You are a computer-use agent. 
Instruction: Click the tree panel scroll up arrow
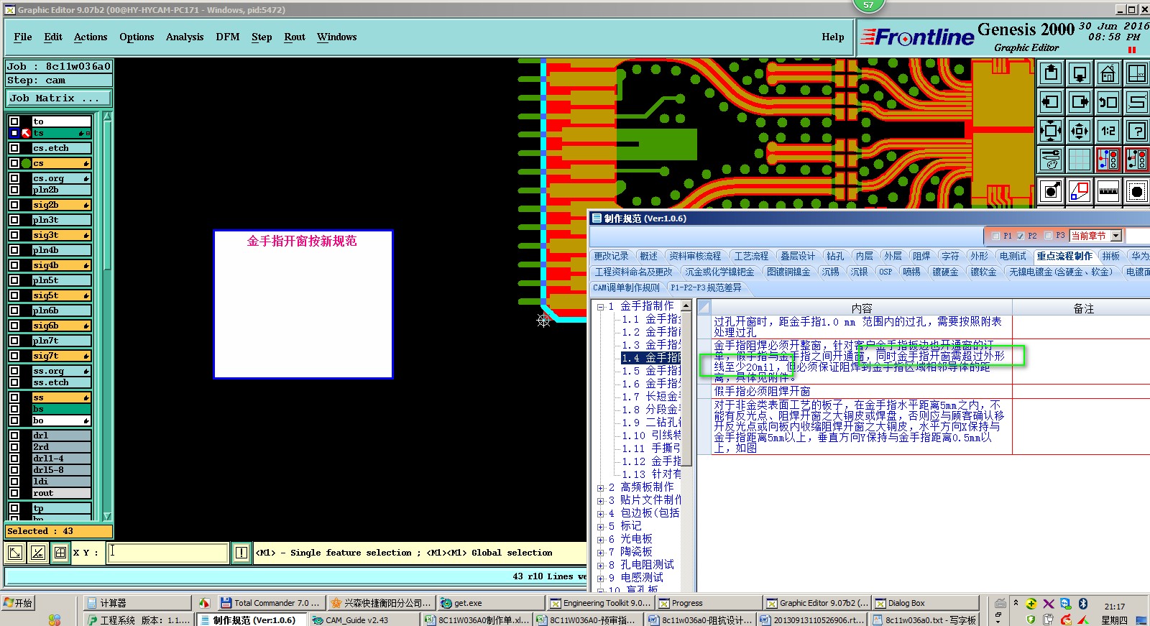pyautogui.click(x=686, y=306)
